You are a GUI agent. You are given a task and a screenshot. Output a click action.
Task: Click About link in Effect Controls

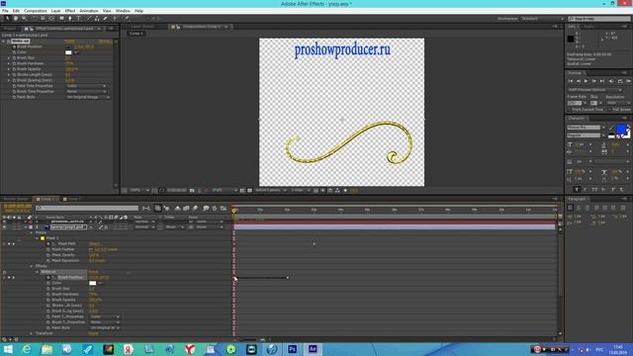[105, 42]
